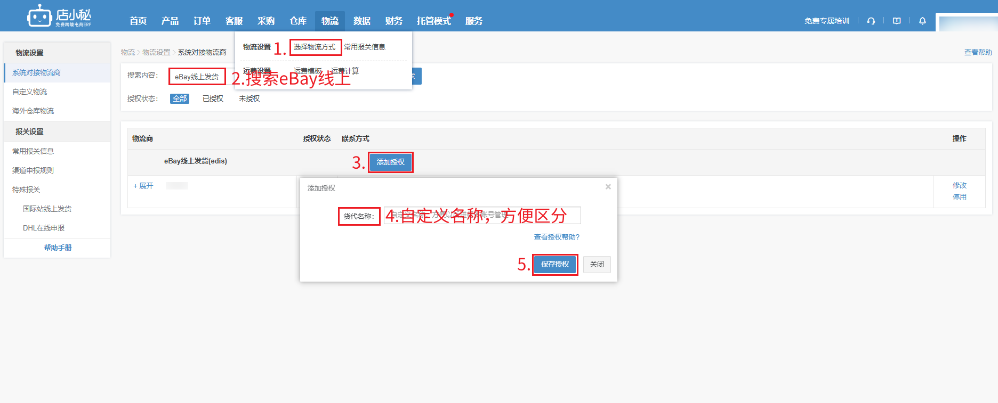
Task: Select 运费计算 in dropdown menu
Action: tap(345, 71)
